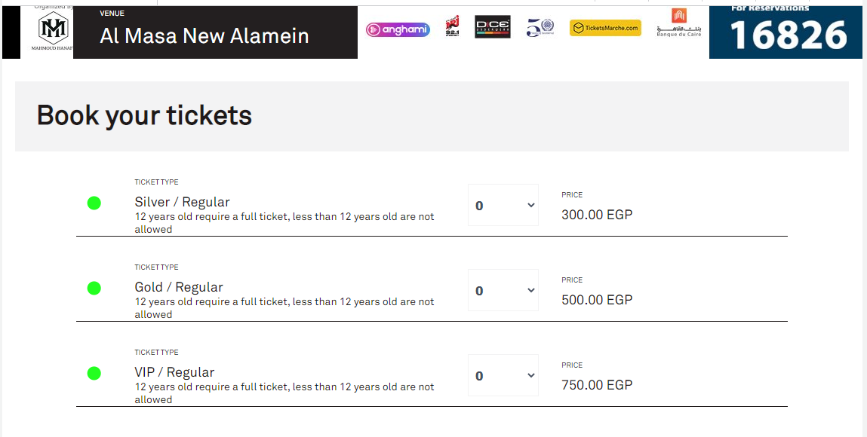Click the green dot beside Gold / Regular
The height and width of the screenshot is (437, 867).
[94, 288]
